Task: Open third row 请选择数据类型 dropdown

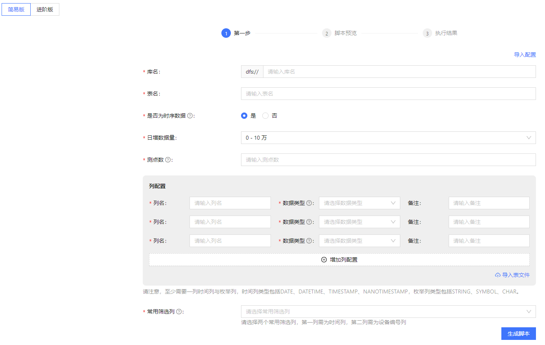Action: pos(359,241)
